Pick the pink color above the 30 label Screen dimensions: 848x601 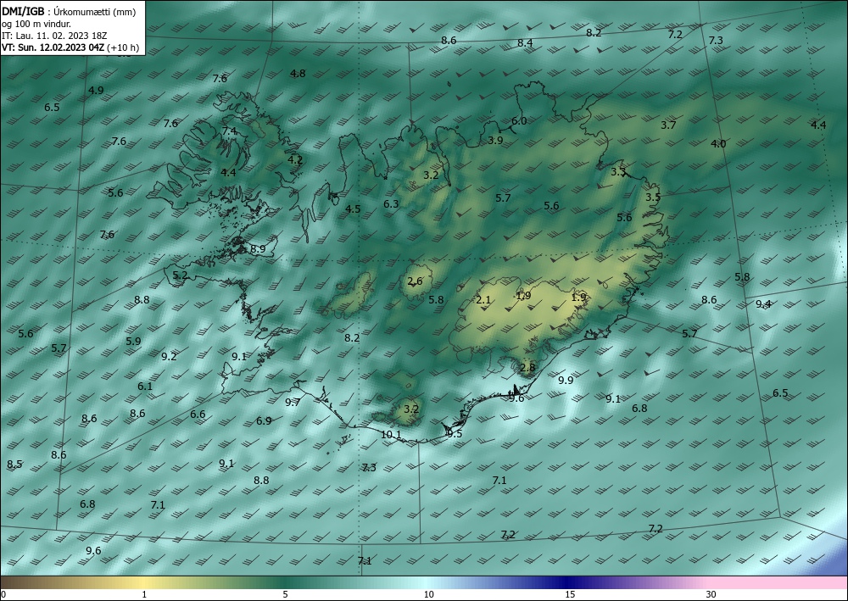[711, 582]
